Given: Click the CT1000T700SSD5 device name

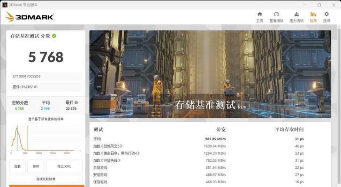Looking at the screenshot, I should [x=45, y=76].
